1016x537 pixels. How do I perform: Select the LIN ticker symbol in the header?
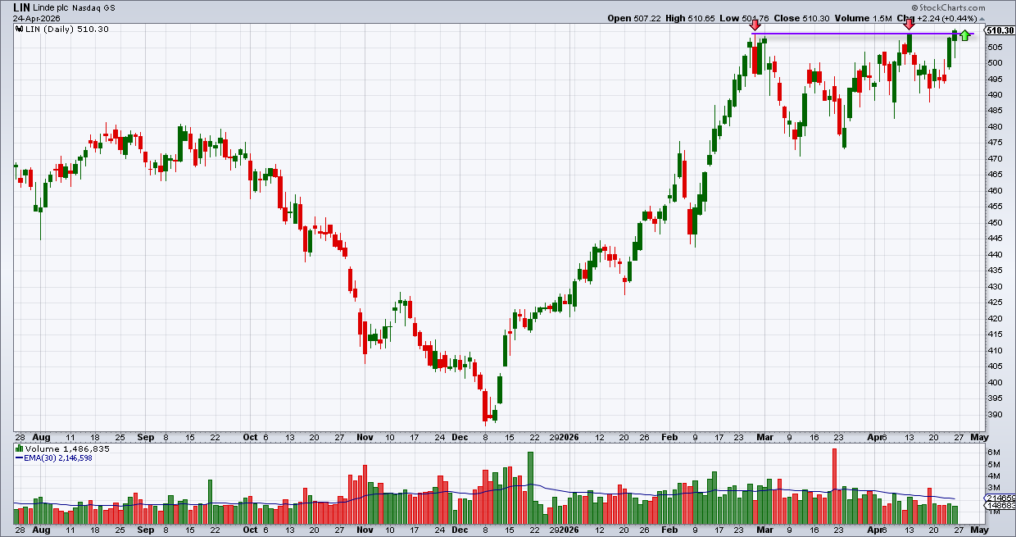point(21,7)
